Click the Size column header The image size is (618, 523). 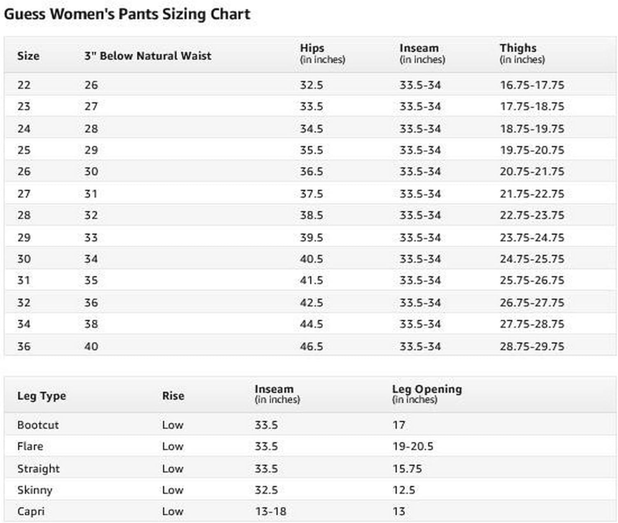(x=28, y=56)
